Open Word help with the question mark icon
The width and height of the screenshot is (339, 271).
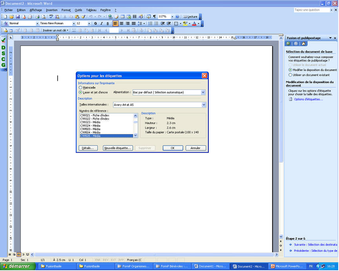[177, 16]
